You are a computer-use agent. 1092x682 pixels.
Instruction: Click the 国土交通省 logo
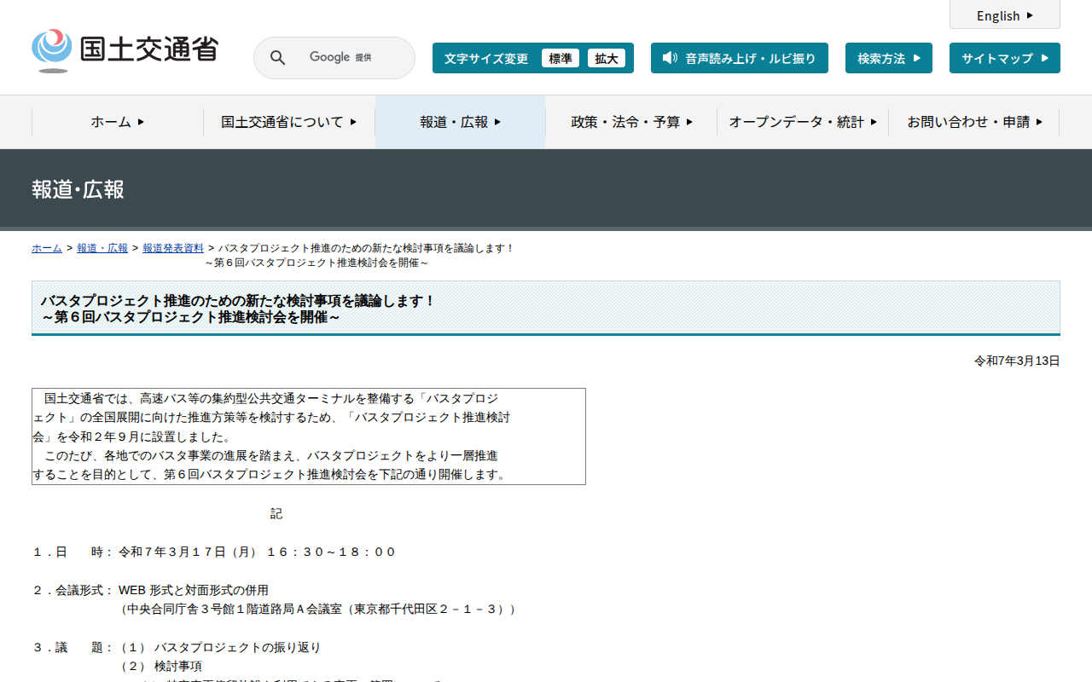click(x=125, y=51)
